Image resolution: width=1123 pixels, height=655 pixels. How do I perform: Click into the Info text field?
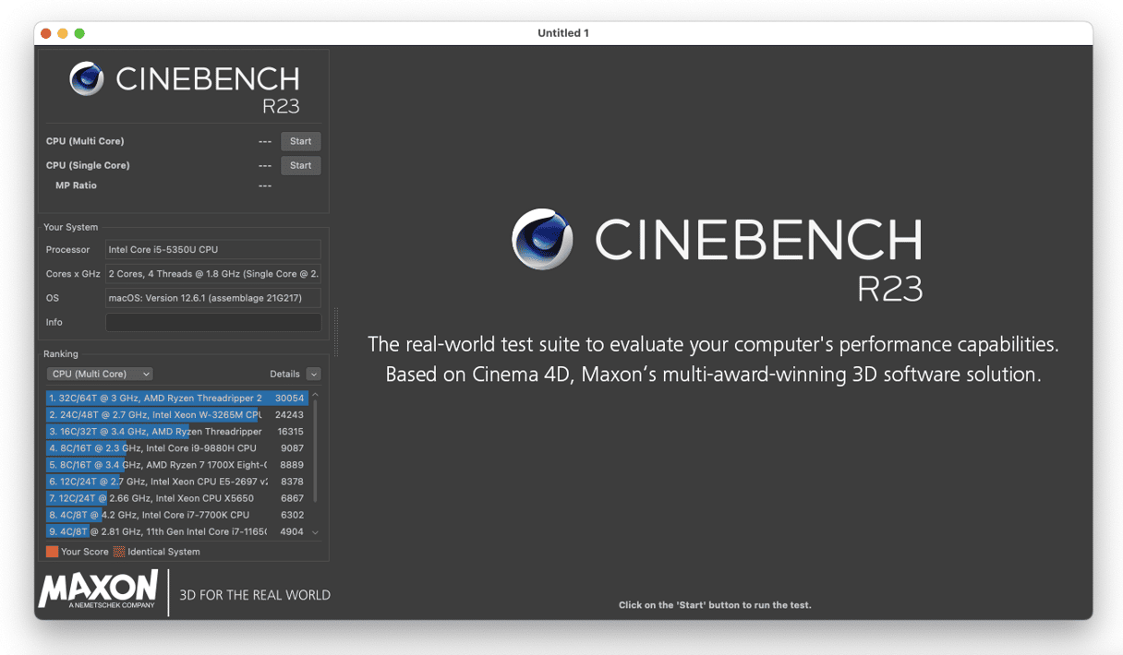tap(213, 322)
